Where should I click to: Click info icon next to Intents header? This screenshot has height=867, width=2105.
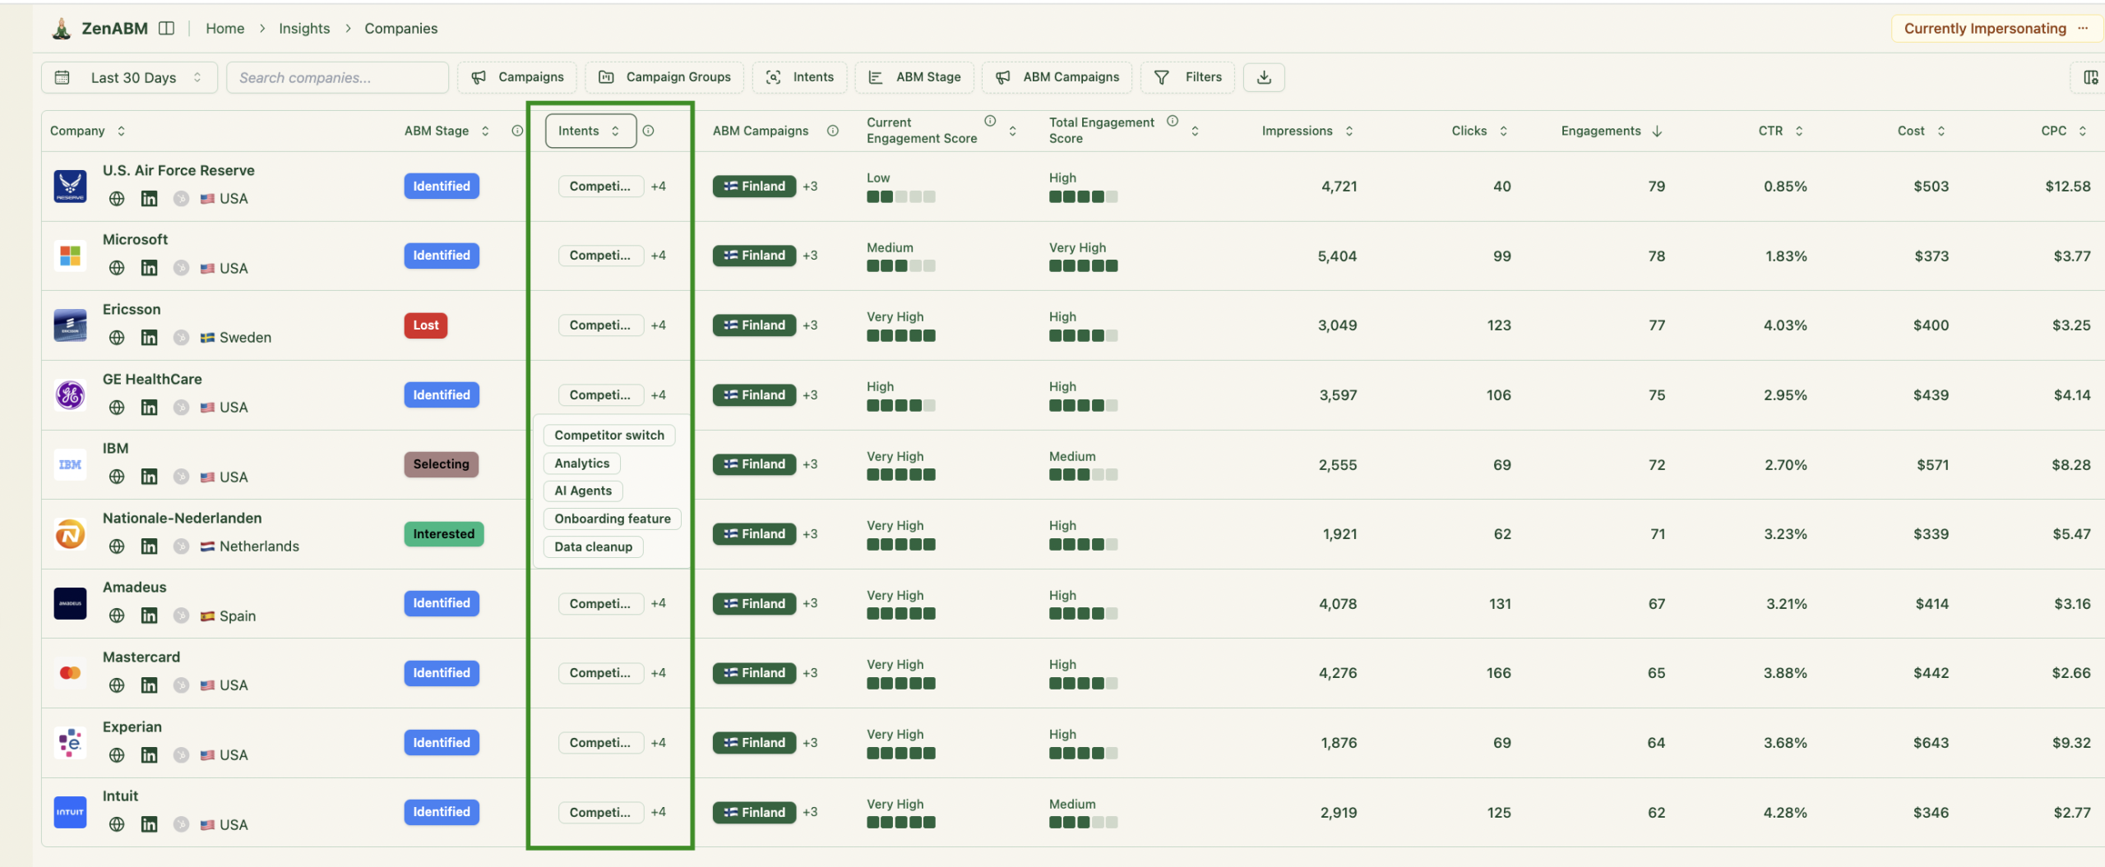pyautogui.click(x=649, y=131)
